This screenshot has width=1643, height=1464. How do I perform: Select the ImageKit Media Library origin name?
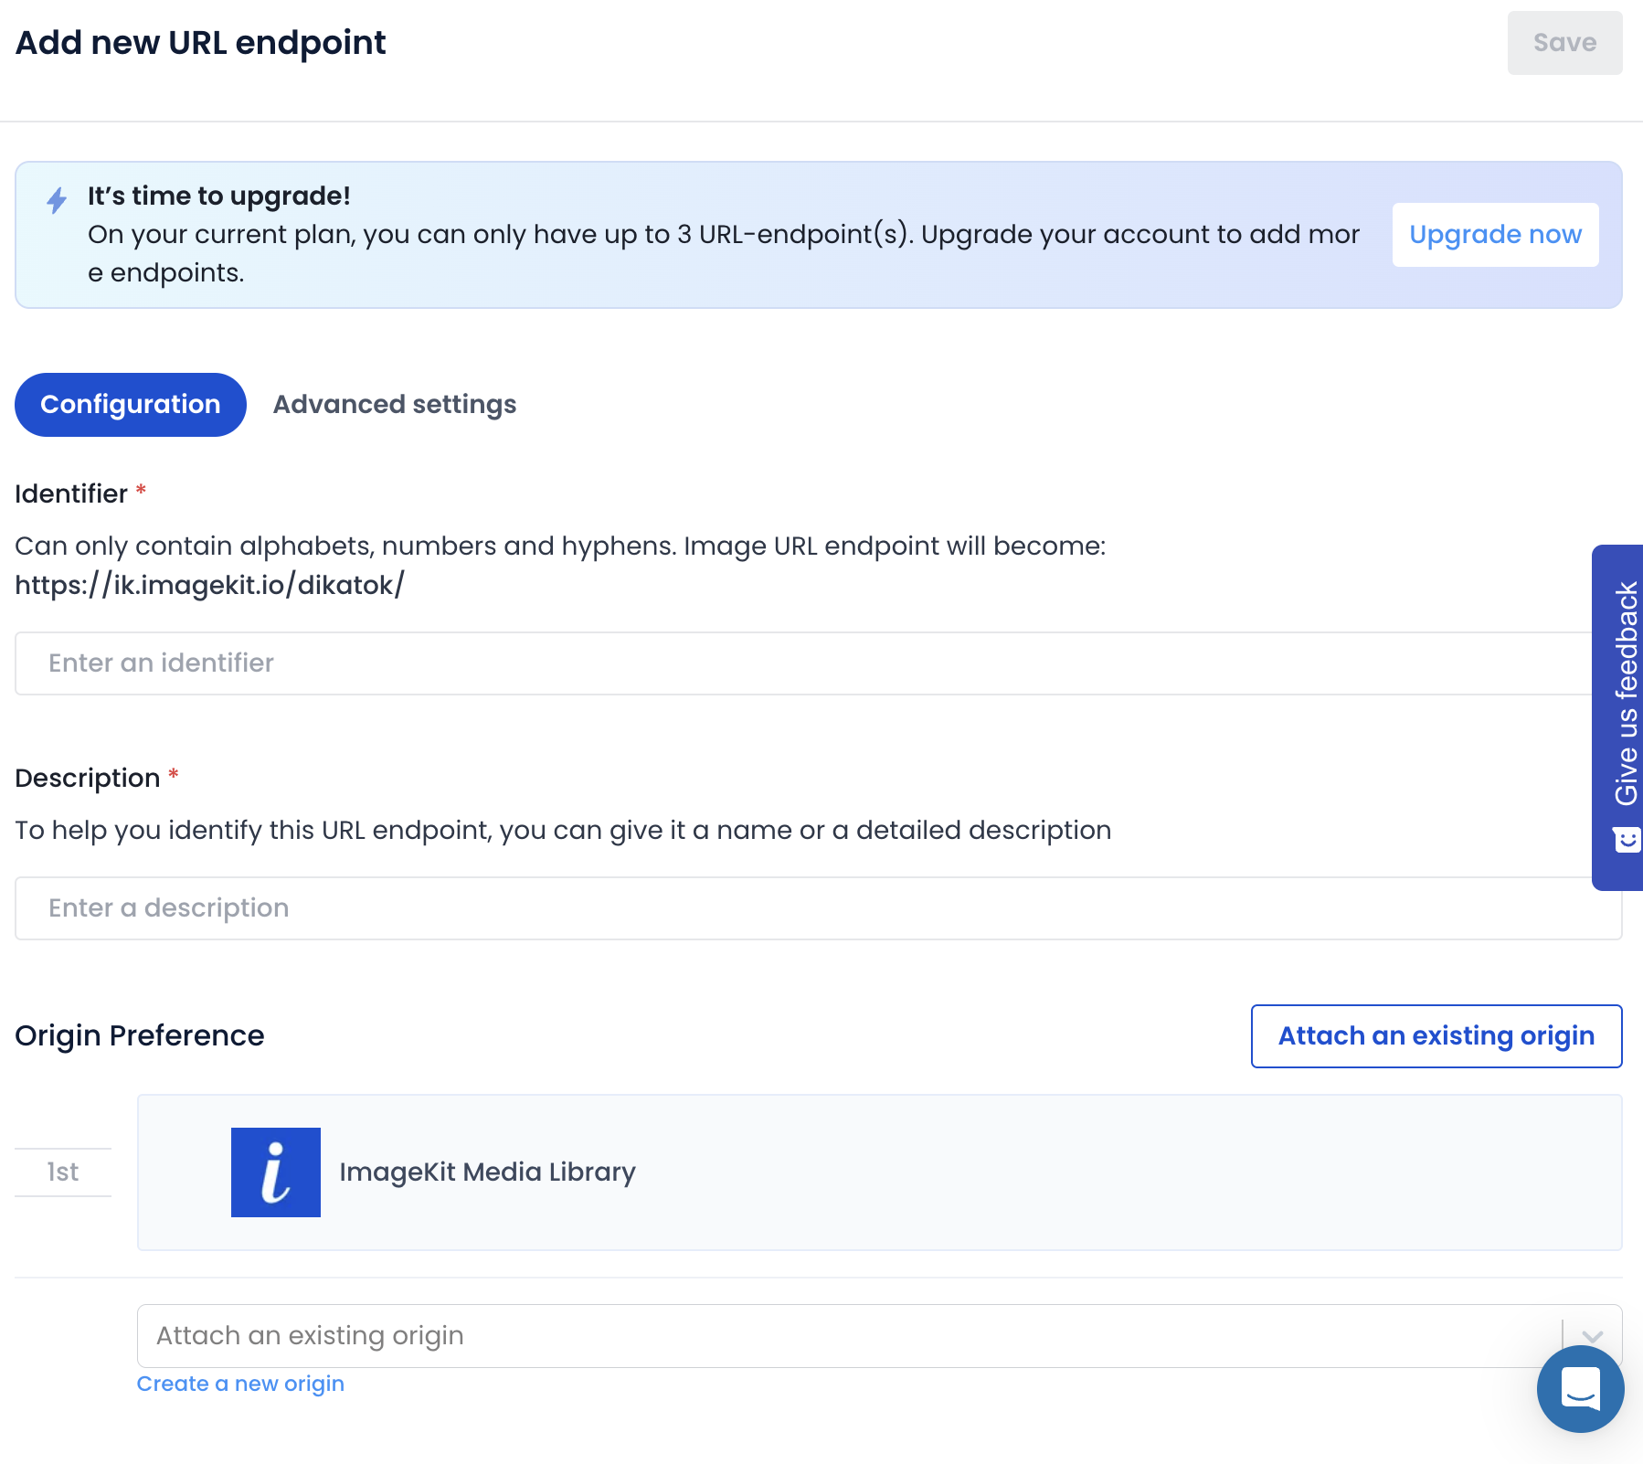pos(487,1172)
